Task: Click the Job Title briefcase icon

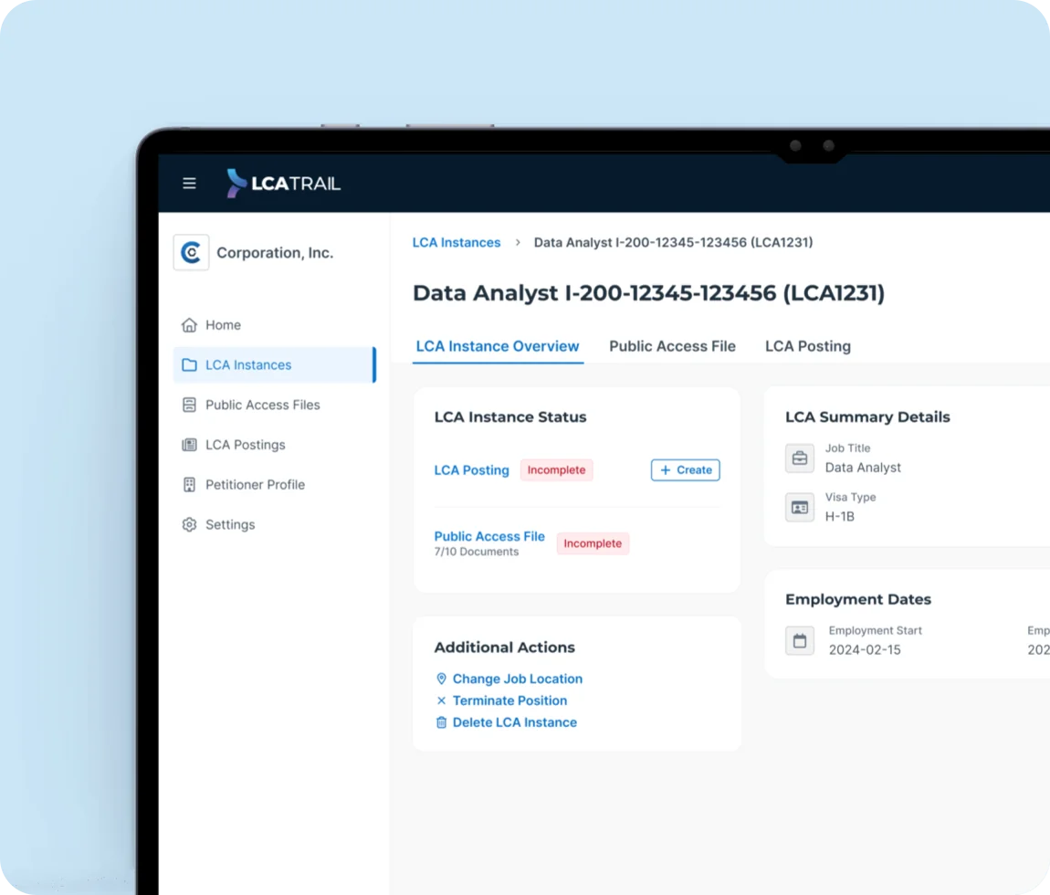Action: [800, 458]
